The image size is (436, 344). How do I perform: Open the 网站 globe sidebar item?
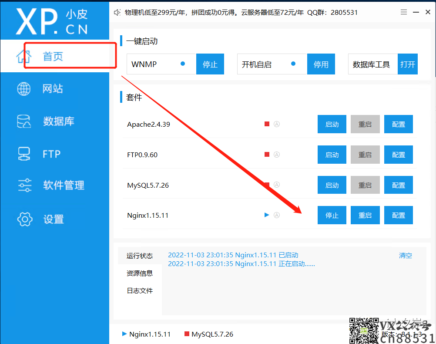54,89
